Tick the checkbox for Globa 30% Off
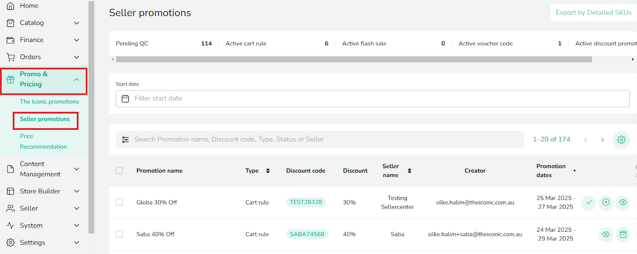This screenshot has width=637, height=254. (119, 202)
